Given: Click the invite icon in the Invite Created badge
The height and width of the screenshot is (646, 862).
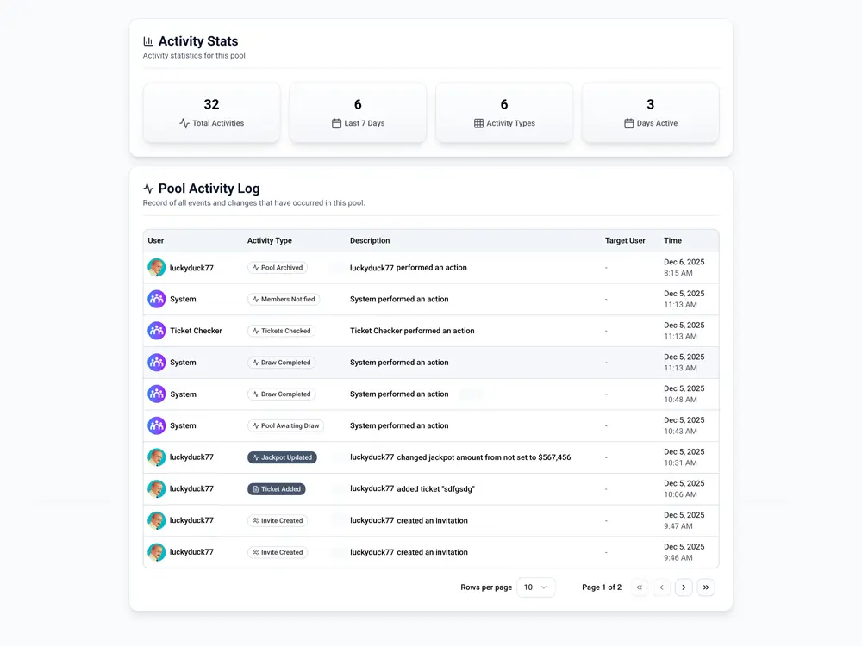Looking at the screenshot, I should pyautogui.click(x=257, y=520).
